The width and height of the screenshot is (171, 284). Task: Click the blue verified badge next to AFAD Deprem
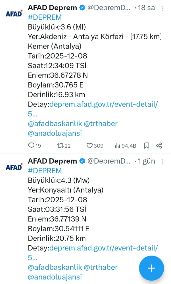82,8
